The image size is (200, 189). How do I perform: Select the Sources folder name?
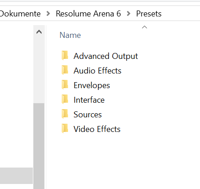(x=88, y=115)
